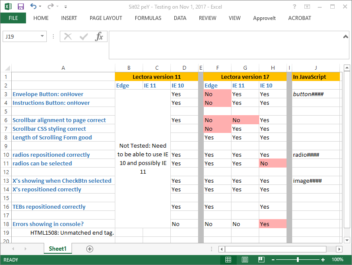Open Microsoft Excel Help question mark
Screen dimensions: 352x265
point(294,7)
